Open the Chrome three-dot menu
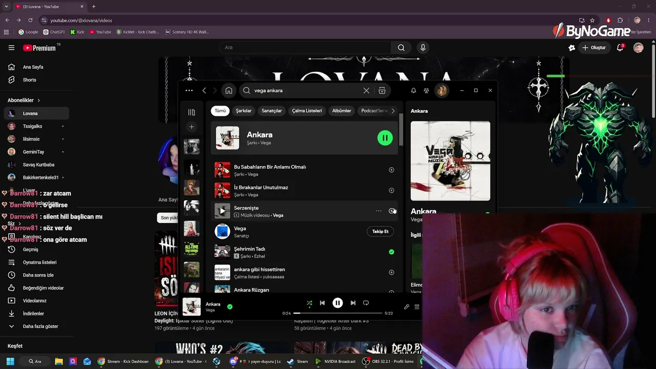This screenshot has height=369, width=656. click(x=648, y=20)
